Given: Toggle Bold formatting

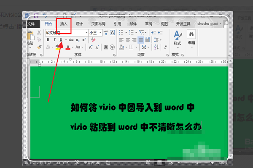Looking at the screenshot, I should tap(48, 40).
